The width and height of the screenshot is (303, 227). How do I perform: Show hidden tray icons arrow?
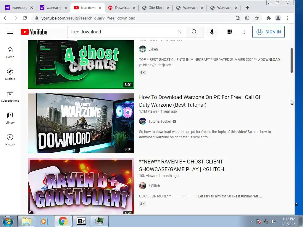(x=252, y=221)
